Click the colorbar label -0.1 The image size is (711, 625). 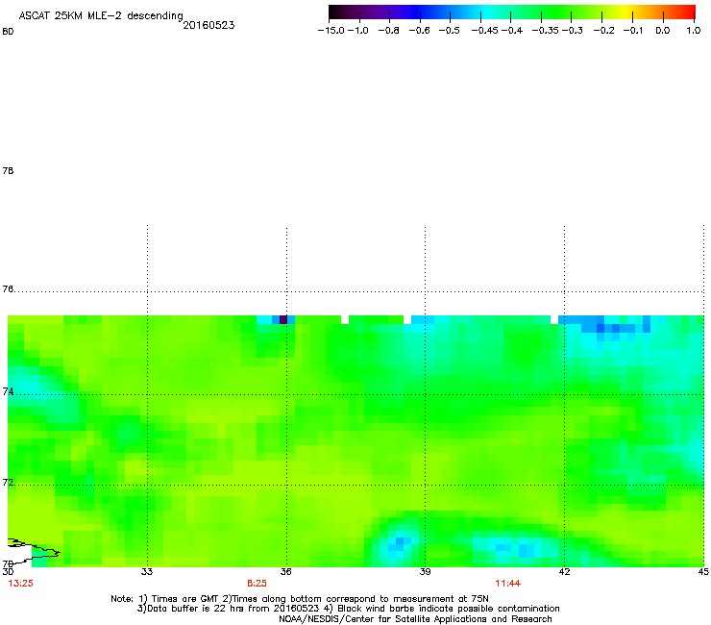click(633, 31)
